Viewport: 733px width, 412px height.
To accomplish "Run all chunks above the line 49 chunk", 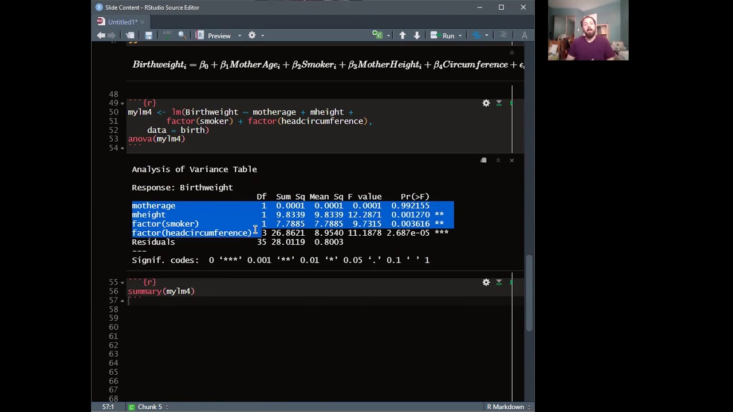I will click(499, 103).
